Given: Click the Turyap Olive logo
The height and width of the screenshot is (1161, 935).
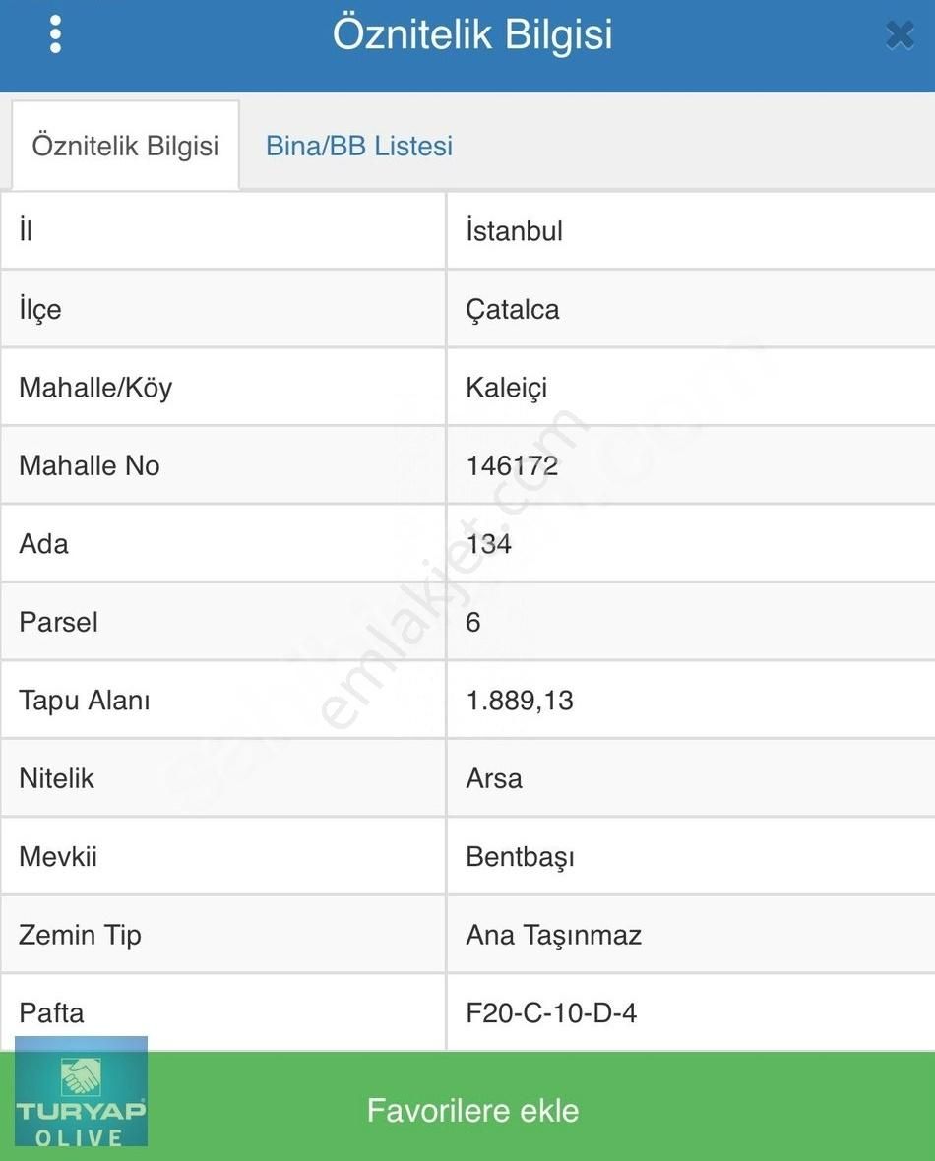Looking at the screenshot, I should pos(82,1091).
